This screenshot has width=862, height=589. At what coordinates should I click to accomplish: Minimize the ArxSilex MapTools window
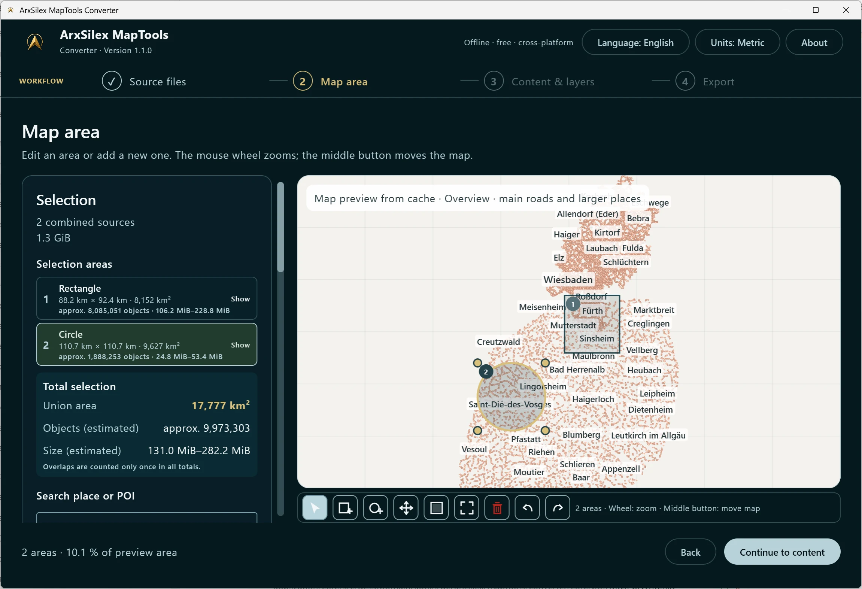pyautogui.click(x=785, y=10)
